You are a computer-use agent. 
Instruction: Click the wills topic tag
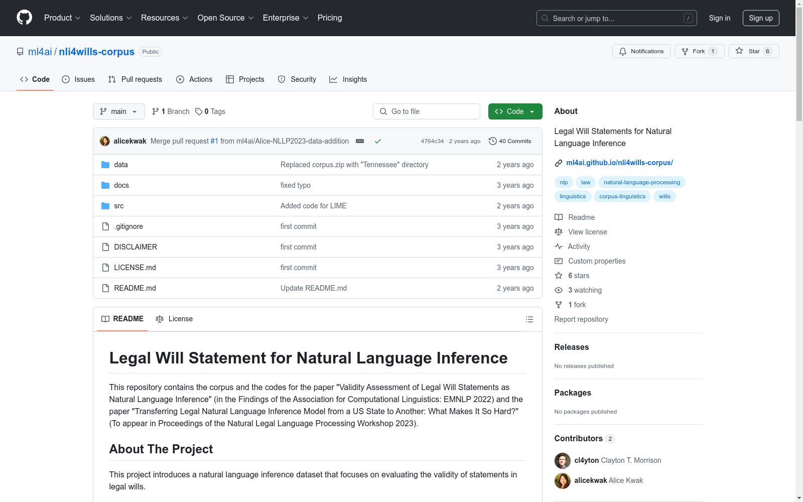(x=664, y=196)
